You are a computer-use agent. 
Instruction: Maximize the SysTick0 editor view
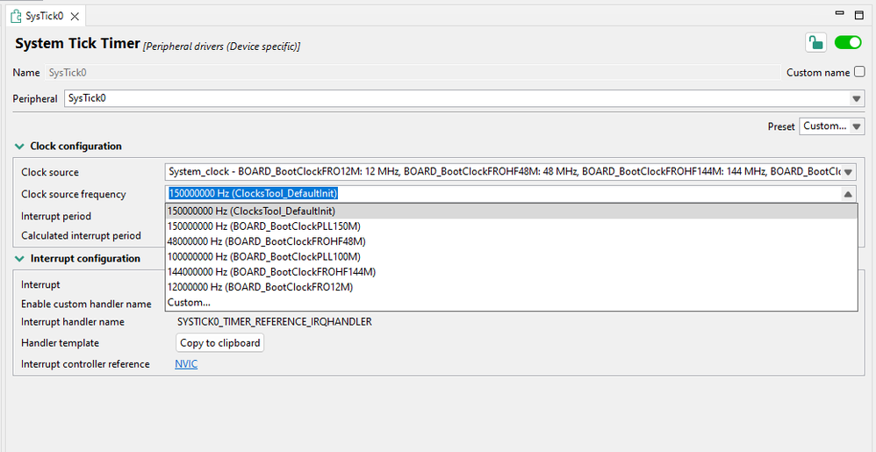pos(860,15)
